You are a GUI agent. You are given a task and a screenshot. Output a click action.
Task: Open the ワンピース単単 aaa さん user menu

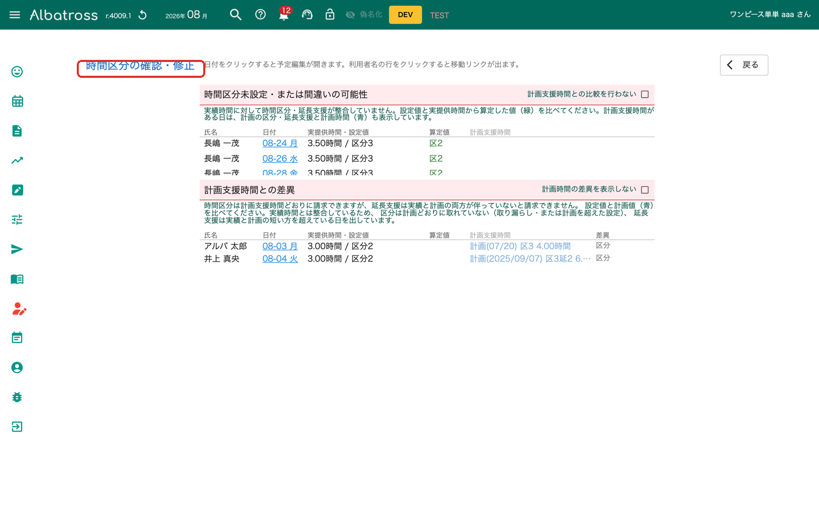tap(770, 14)
